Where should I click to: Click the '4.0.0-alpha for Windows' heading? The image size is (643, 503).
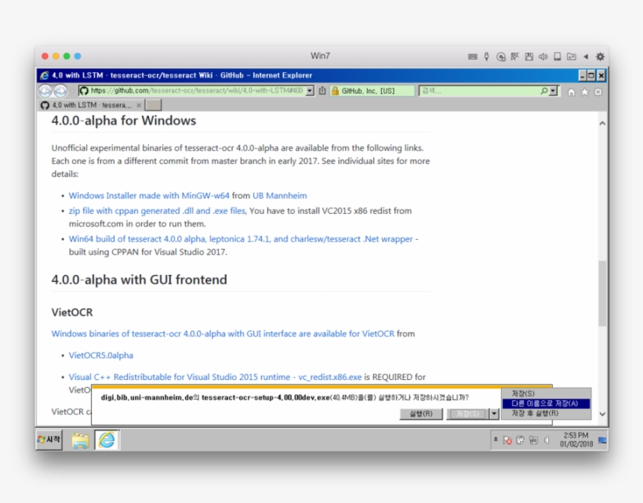[123, 121]
